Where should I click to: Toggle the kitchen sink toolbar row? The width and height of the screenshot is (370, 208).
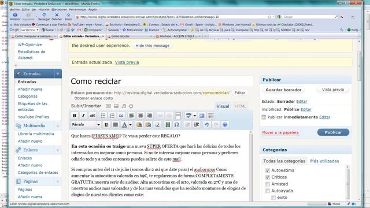[210, 116]
